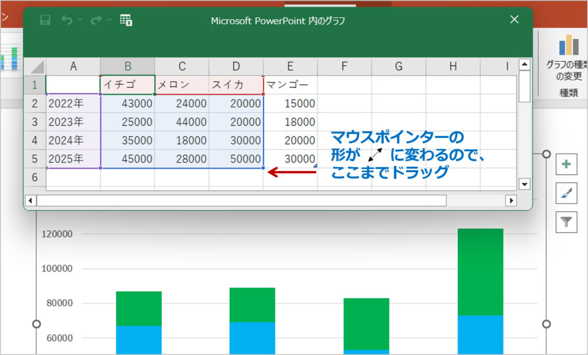The image size is (588, 355).
Task: Click chart axis label 80000
Action: (x=60, y=303)
